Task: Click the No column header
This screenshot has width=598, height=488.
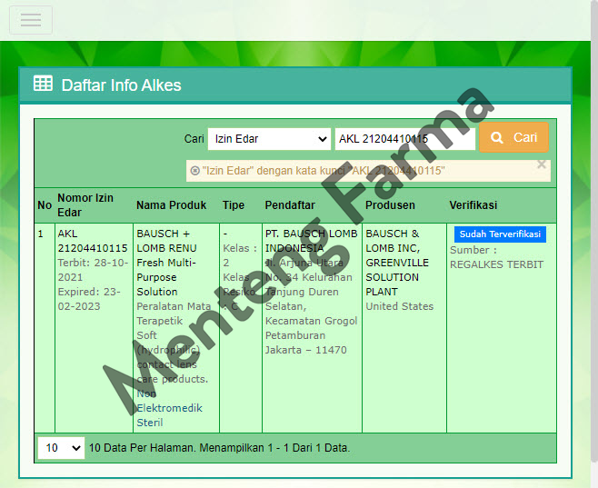Action: coord(45,205)
